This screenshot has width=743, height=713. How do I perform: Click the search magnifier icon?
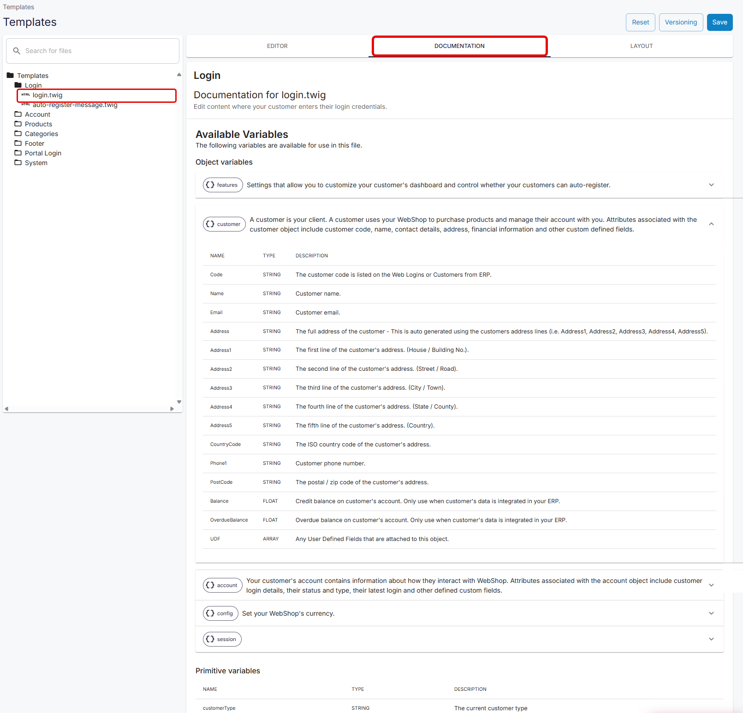click(x=17, y=51)
